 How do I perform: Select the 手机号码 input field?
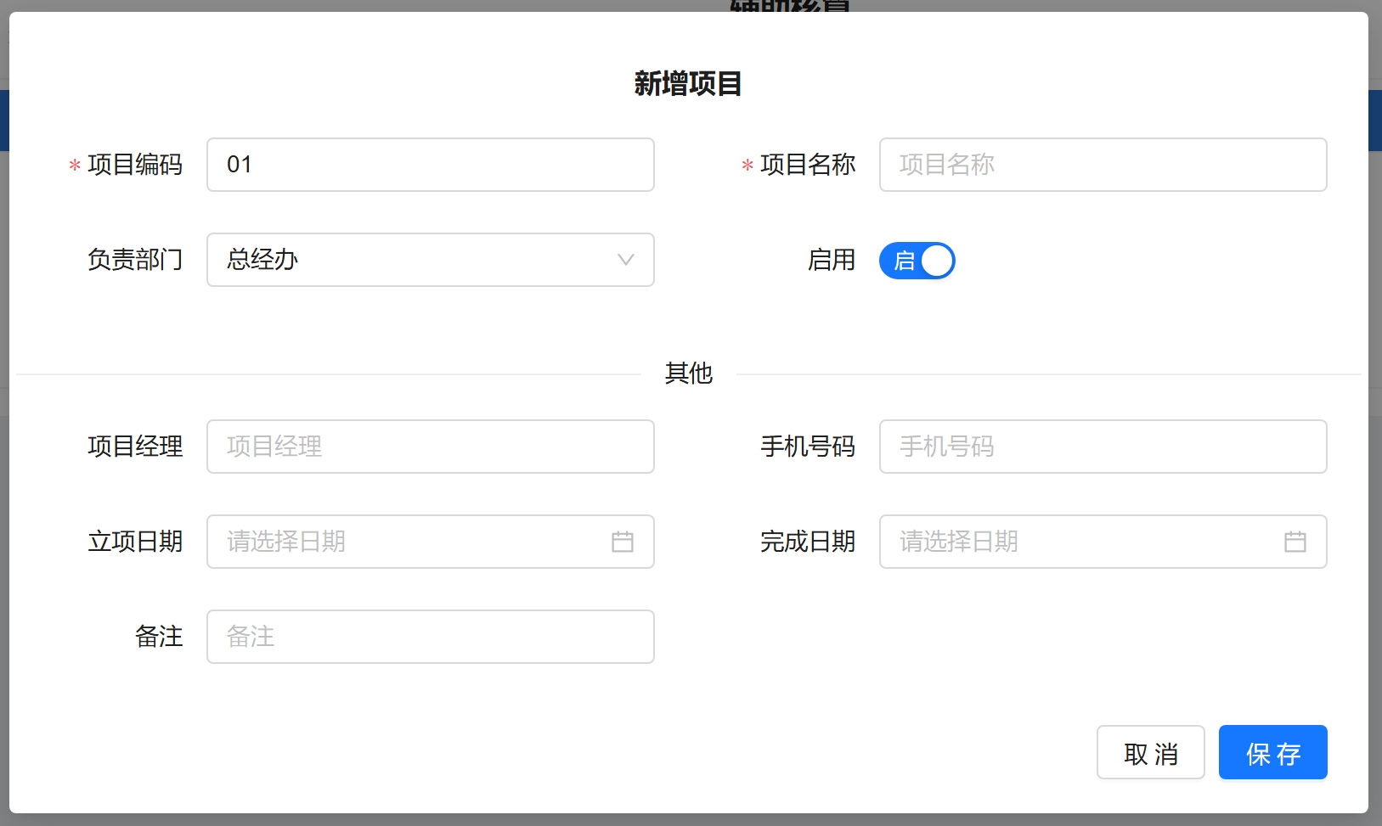[x=1103, y=447]
